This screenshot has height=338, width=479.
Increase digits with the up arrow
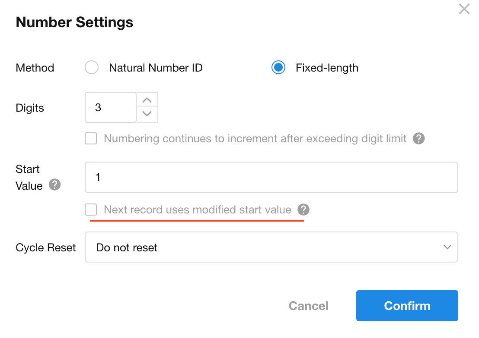pyautogui.click(x=147, y=100)
